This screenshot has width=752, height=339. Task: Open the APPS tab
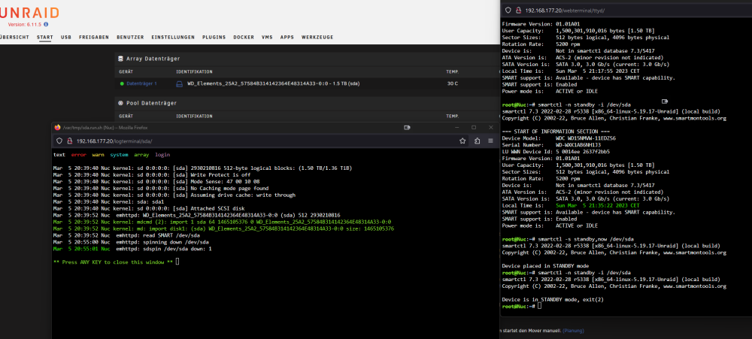point(287,37)
